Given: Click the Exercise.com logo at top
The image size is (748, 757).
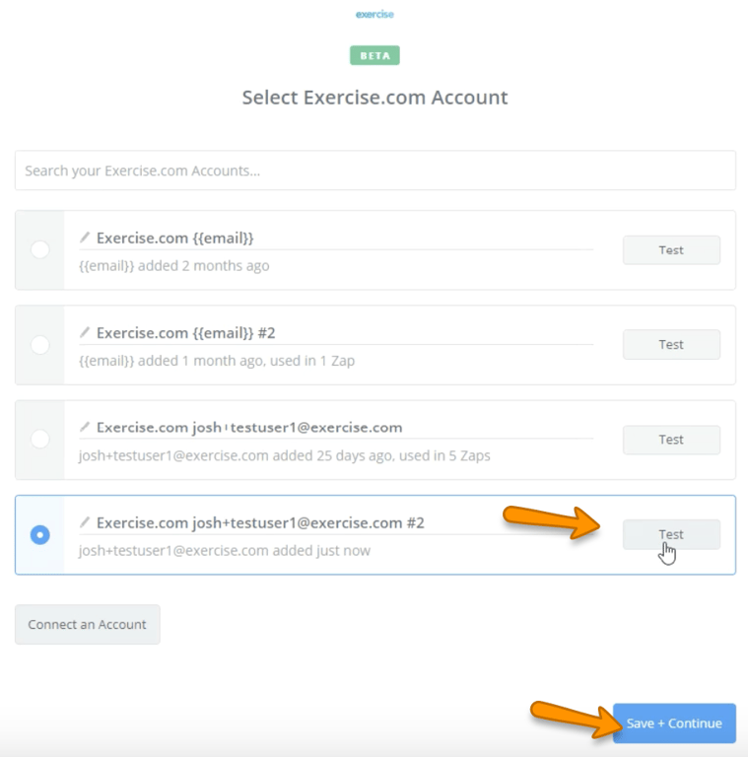Looking at the screenshot, I should point(374,15).
